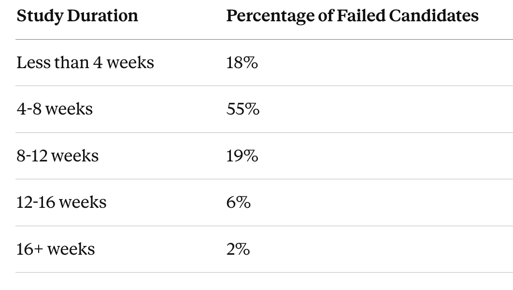The height and width of the screenshot is (290, 513).
Task: Click the "Study Duration" column header
Action: click(x=77, y=16)
